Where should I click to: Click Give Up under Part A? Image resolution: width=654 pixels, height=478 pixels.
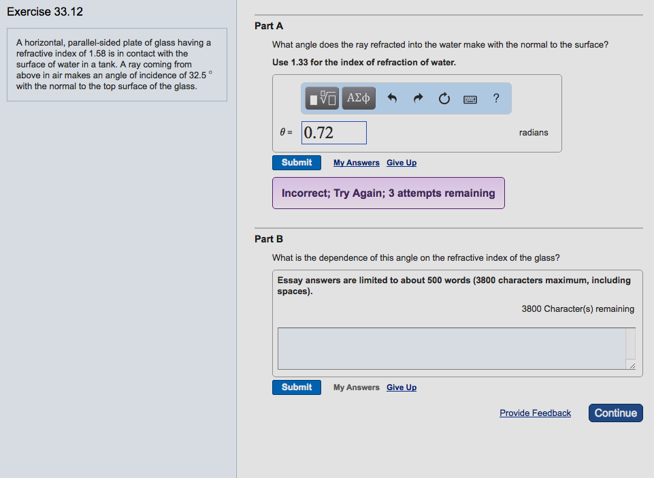(402, 163)
